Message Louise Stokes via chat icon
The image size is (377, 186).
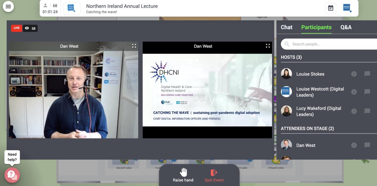367,74
